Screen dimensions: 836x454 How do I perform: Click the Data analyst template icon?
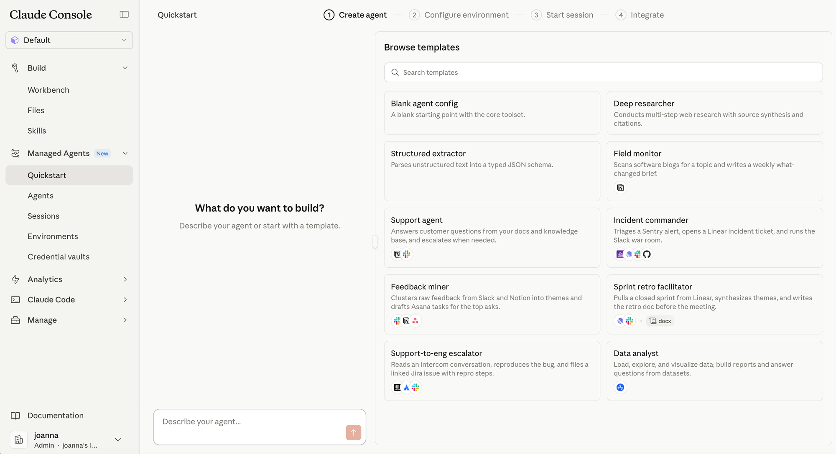click(620, 388)
